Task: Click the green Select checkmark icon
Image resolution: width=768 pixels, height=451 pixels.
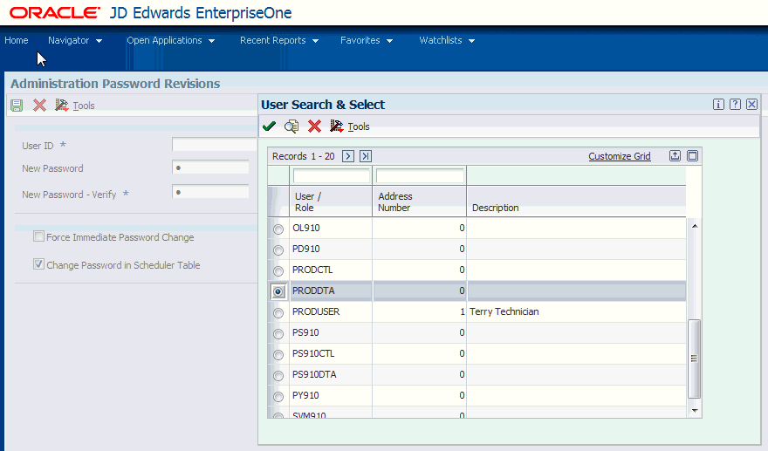Action: tap(269, 126)
